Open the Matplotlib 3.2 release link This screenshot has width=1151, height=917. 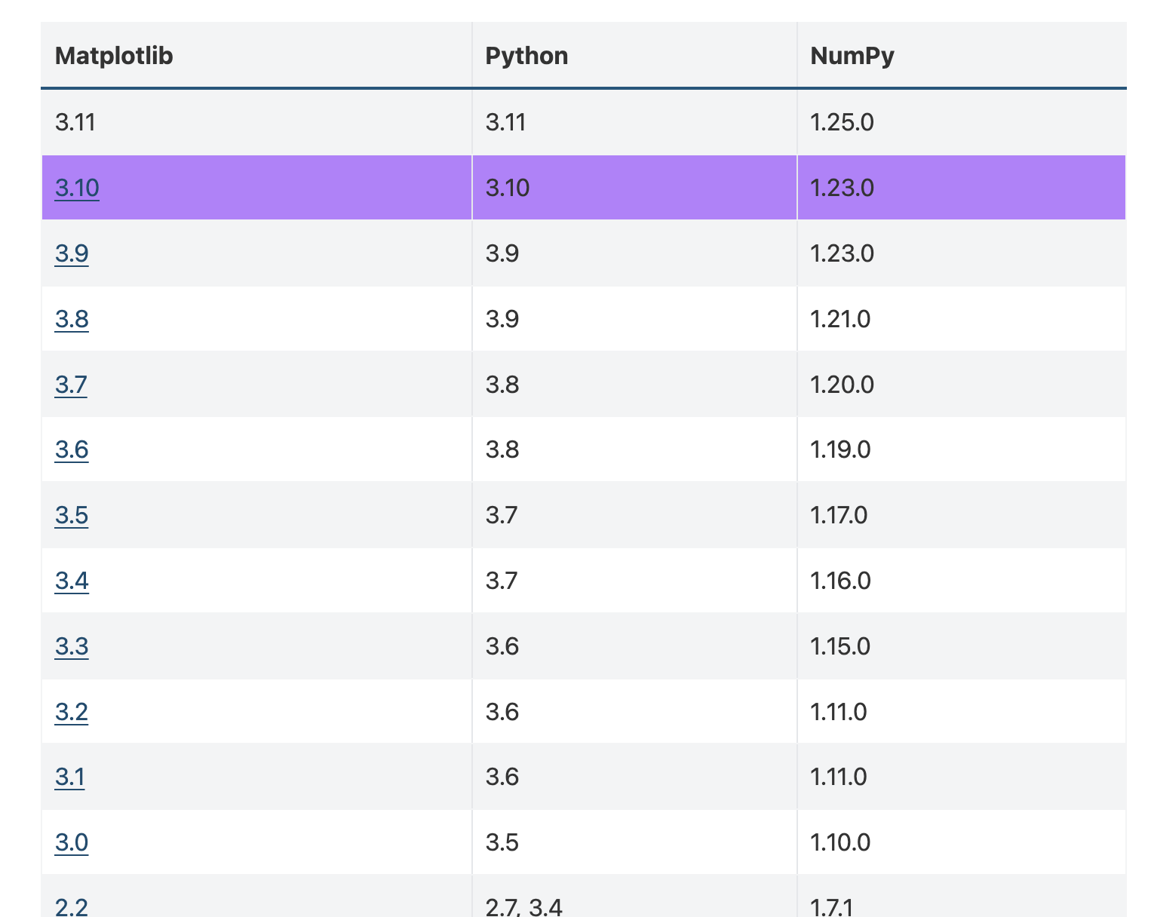click(x=71, y=711)
